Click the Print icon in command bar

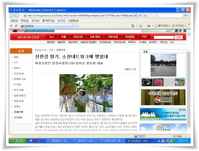(149, 25)
